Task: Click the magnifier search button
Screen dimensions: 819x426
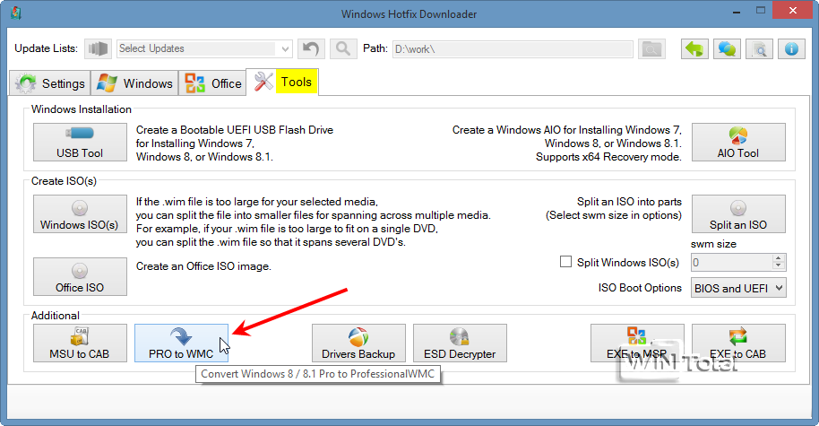Action: coord(343,49)
